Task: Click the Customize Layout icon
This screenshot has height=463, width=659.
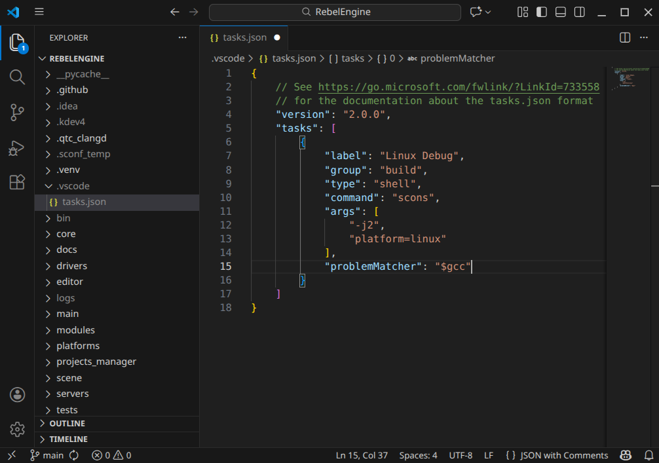Action: (x=523, y=12)
